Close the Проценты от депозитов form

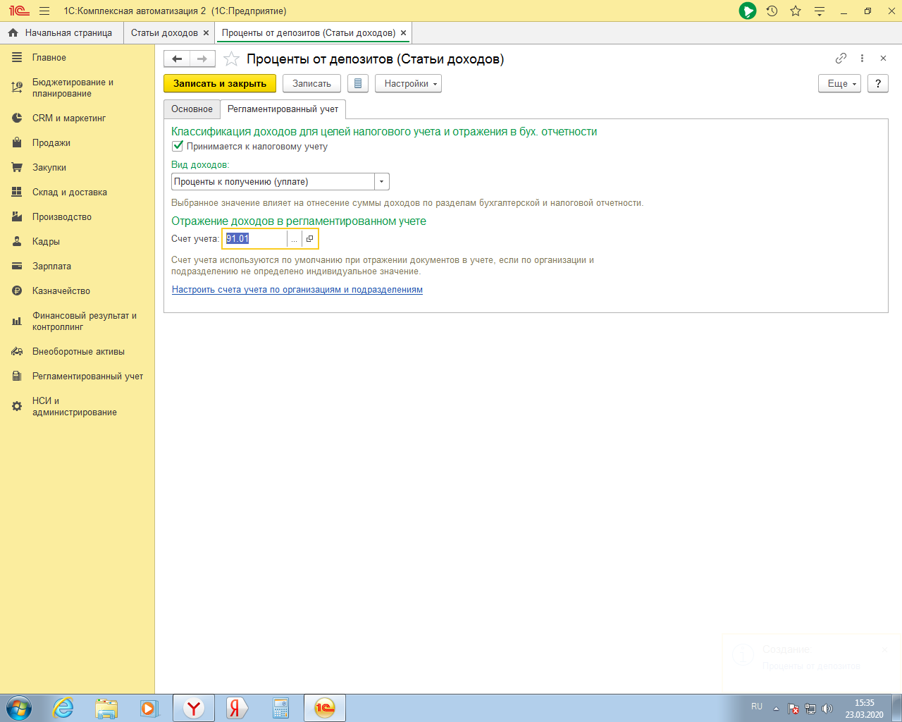tap(883, 59)
